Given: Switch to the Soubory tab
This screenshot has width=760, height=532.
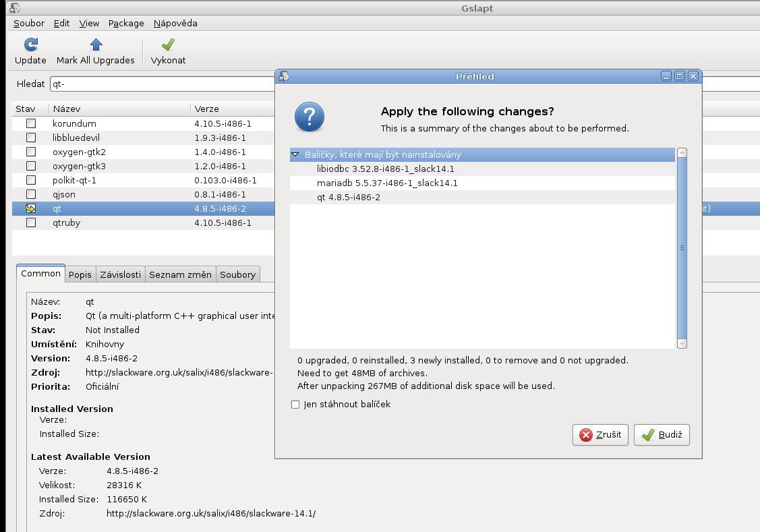Looking at the screenshot, I should pyautogui.click(x=237, y=274).
